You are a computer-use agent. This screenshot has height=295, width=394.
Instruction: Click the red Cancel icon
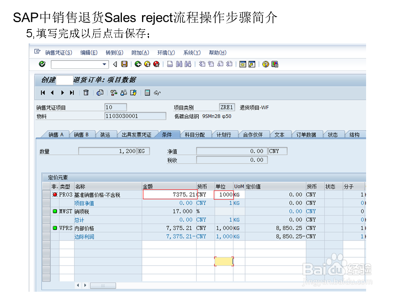click(x=156, y=64)
